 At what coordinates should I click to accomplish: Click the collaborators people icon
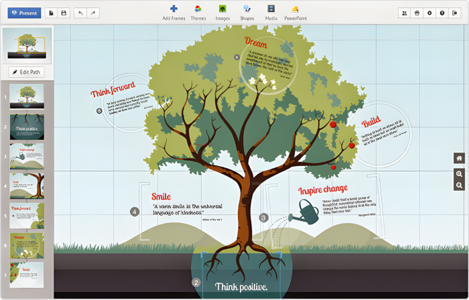click(x=405, y=13)
